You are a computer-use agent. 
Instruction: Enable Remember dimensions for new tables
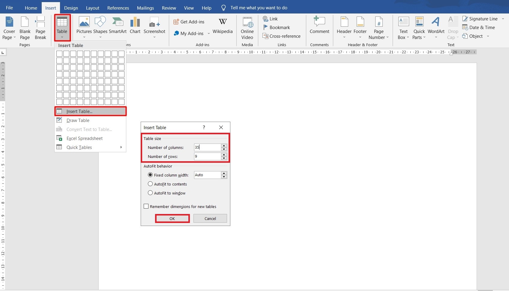click(x=146, y=206)
